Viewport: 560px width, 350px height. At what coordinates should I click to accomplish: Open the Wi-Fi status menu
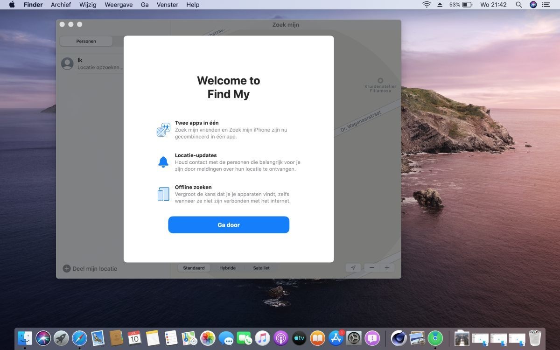427,5
